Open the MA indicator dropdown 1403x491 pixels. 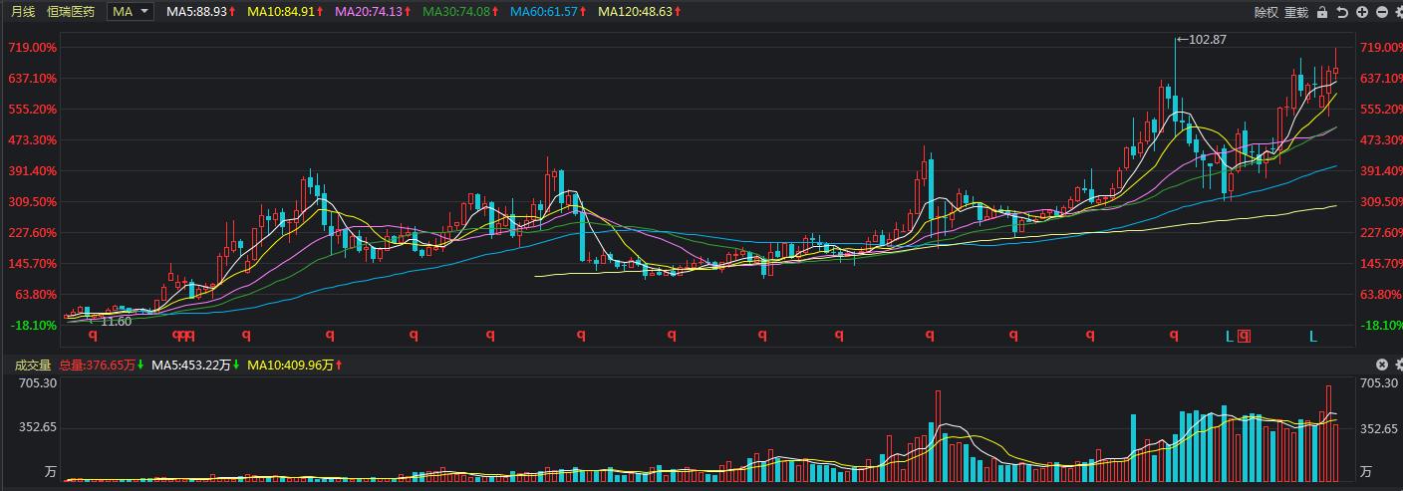coord(131,12)
